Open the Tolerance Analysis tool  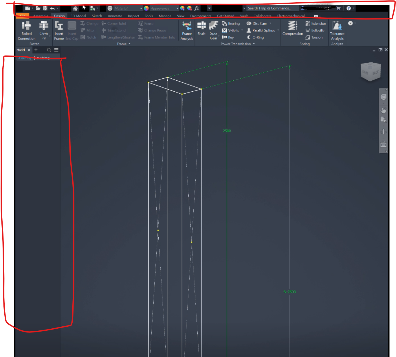click(337, 30)
